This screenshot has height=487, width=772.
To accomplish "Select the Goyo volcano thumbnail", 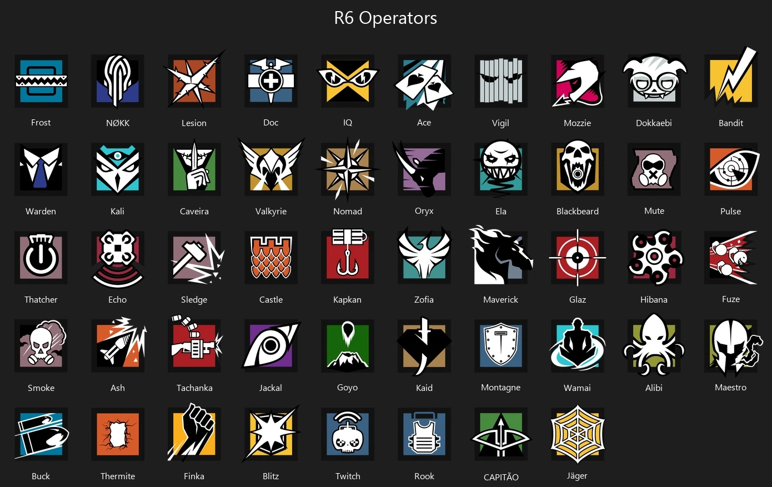I will pyautogui.click(x=348, y=346).
